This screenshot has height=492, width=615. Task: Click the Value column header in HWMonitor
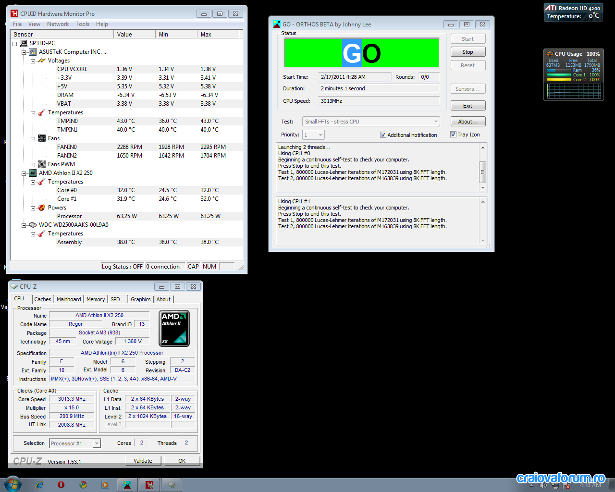pos(135,35)
